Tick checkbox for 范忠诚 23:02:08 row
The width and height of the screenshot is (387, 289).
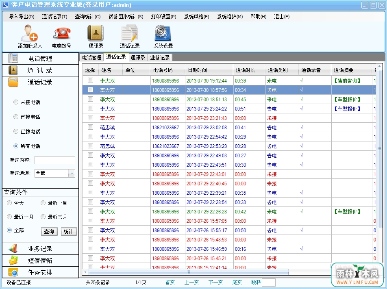[91, 127]
